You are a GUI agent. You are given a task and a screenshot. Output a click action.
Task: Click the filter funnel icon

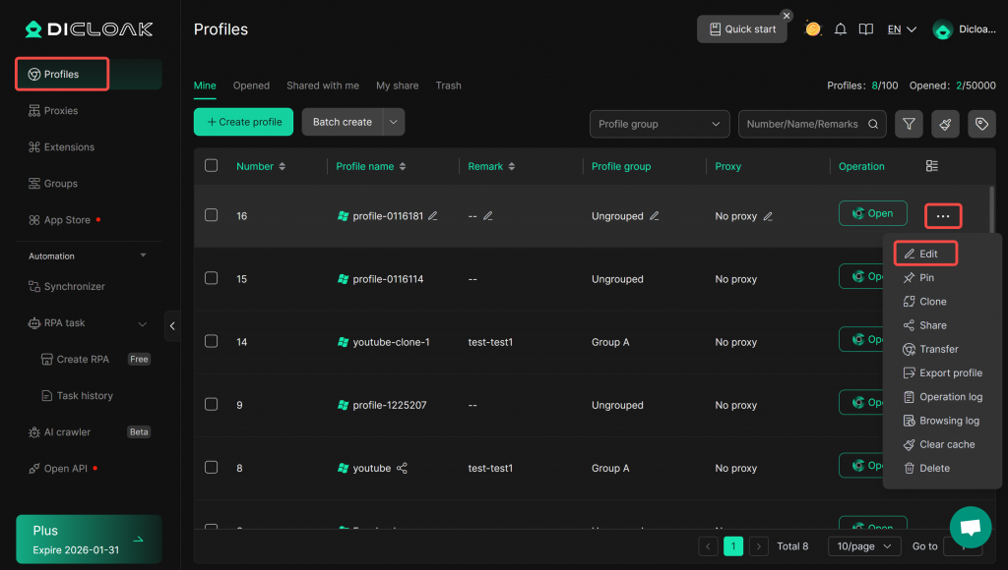tap(909, 124)
